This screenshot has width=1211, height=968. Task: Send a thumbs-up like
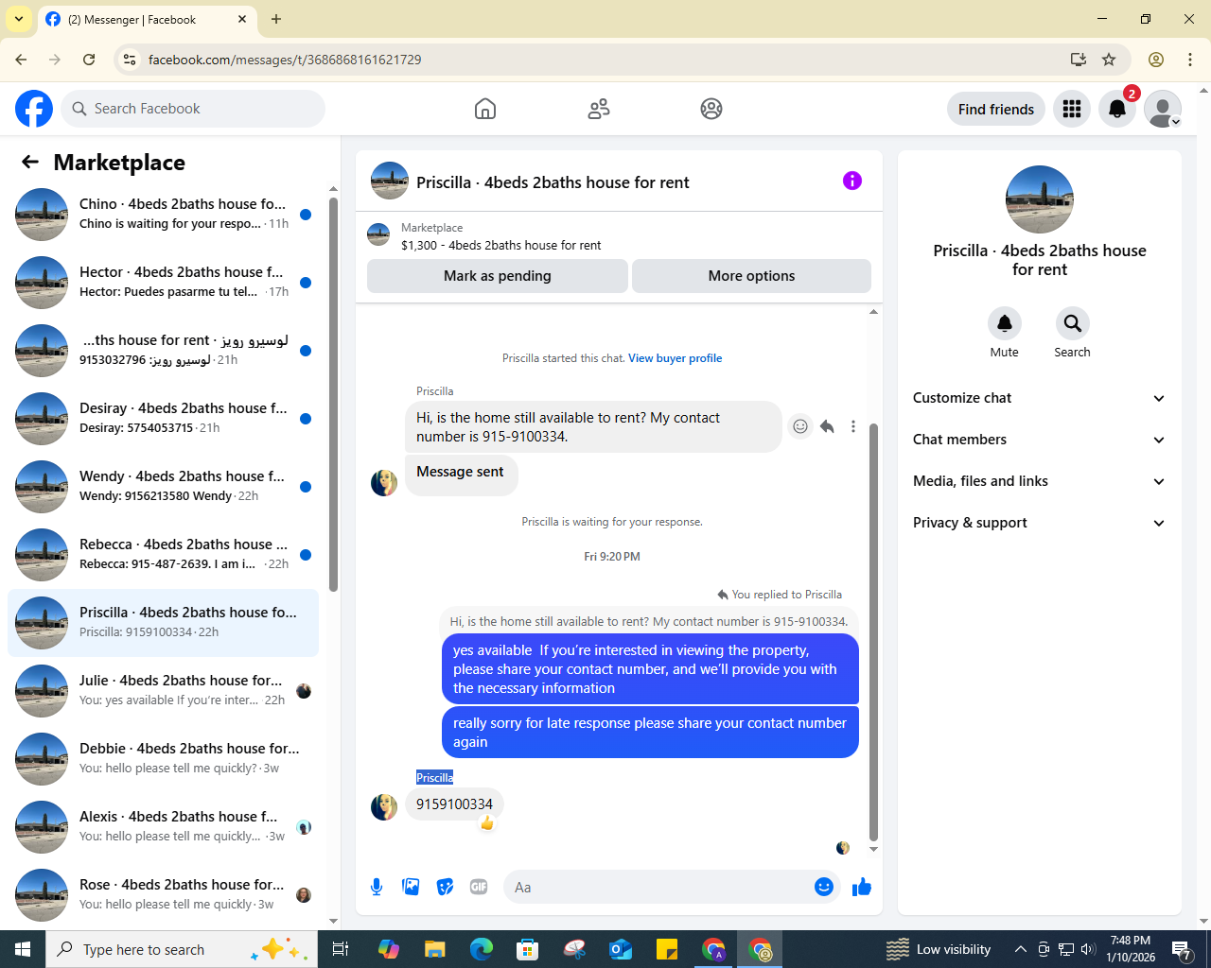[x=862, y=887]
